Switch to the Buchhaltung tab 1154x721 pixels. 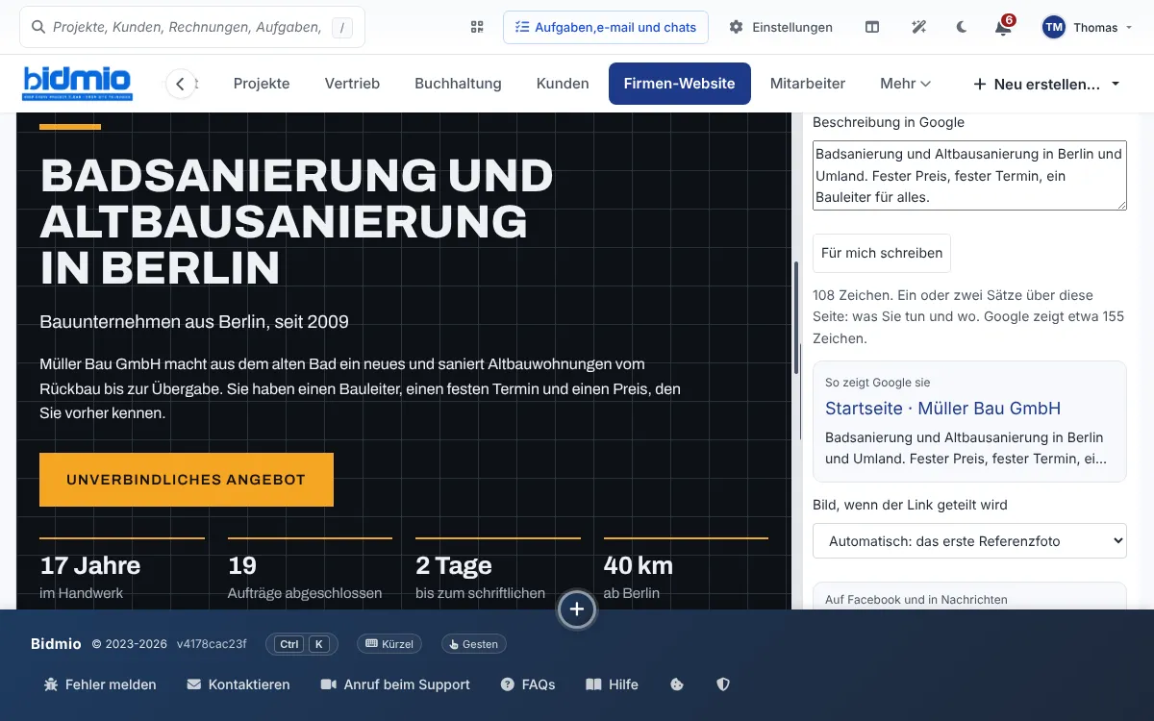tap(458, 84)
